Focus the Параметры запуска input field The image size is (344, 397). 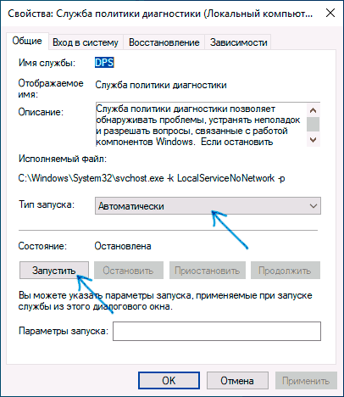[x=217, y=331]
